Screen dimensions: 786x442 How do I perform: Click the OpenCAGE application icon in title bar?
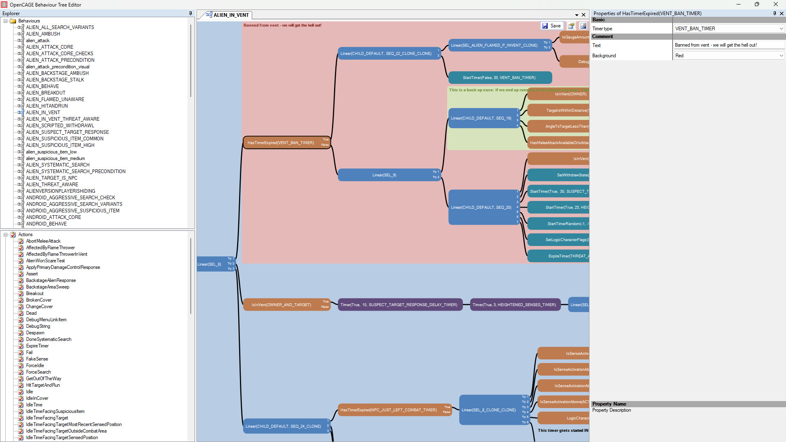[4, 5]
